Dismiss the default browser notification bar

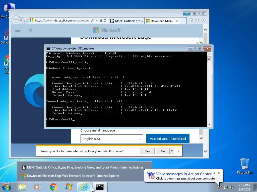179,151
